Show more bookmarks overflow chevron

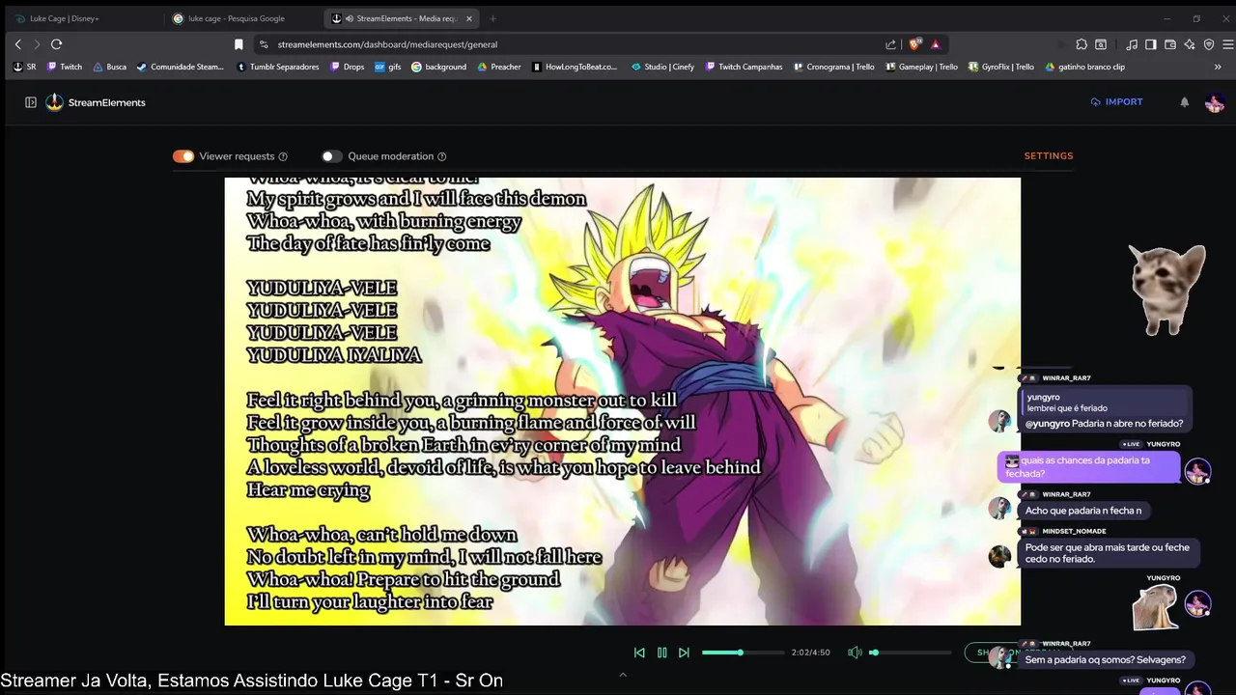tap(1218, 67)
